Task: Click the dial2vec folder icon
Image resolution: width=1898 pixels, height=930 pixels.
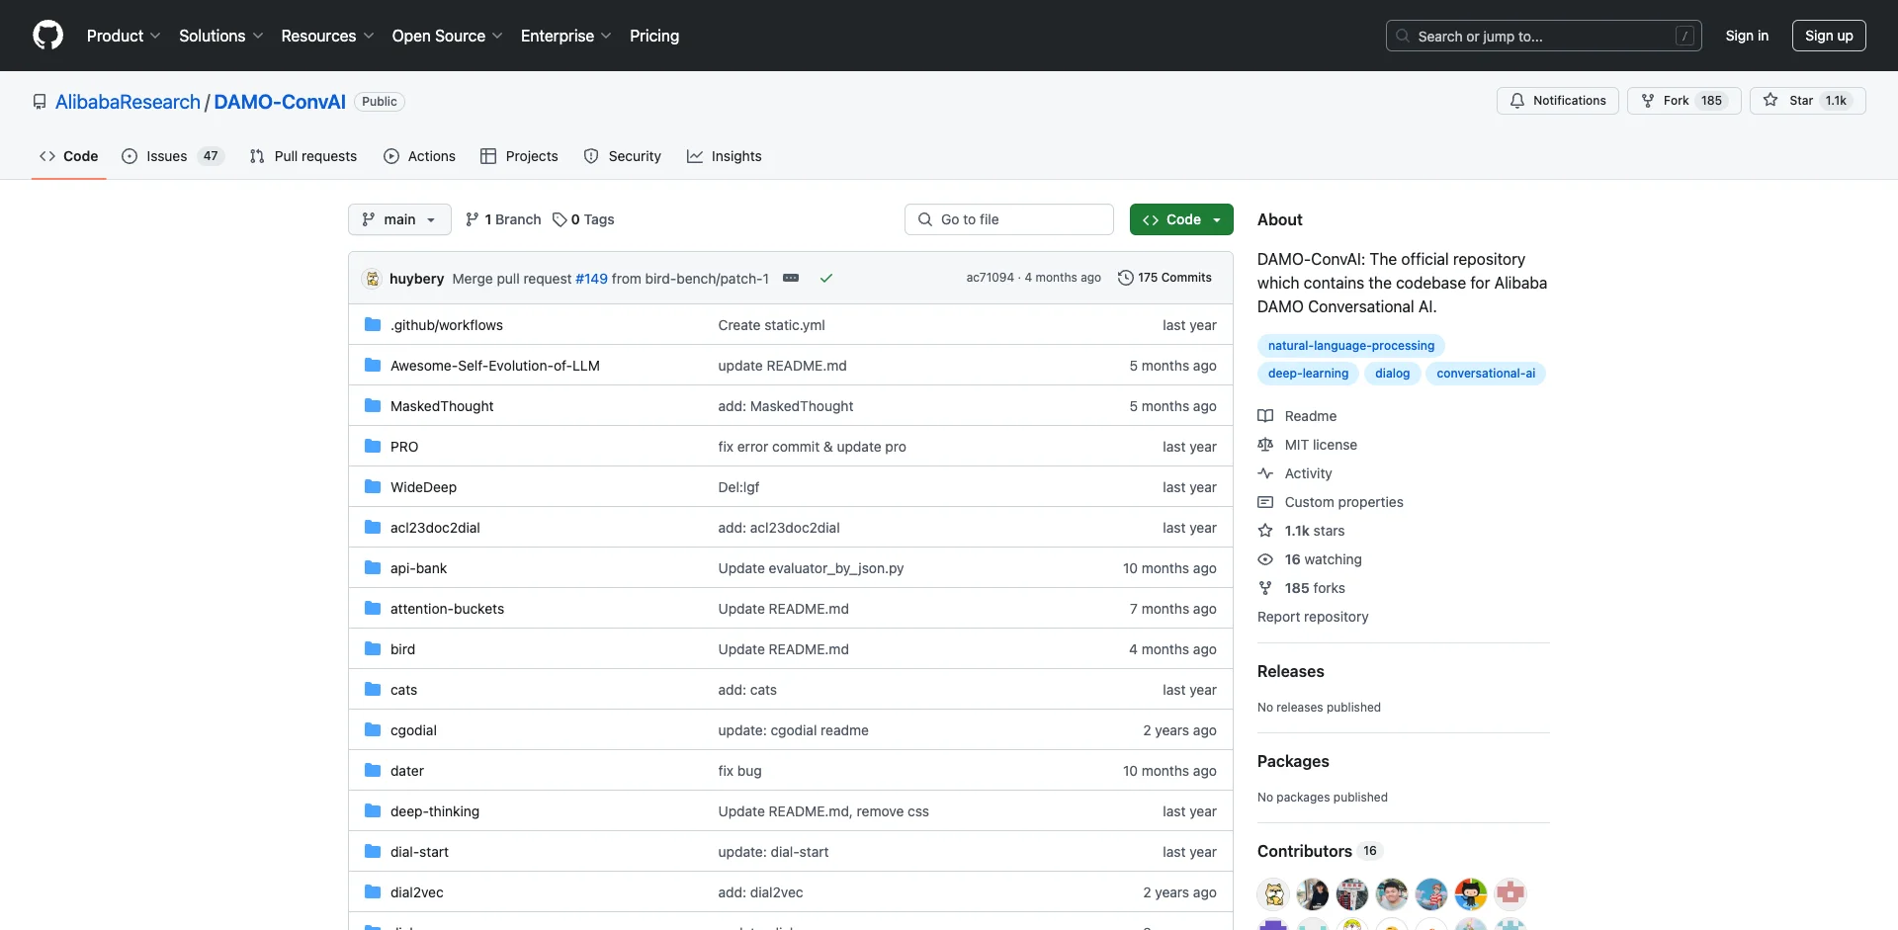Action: 373,891
